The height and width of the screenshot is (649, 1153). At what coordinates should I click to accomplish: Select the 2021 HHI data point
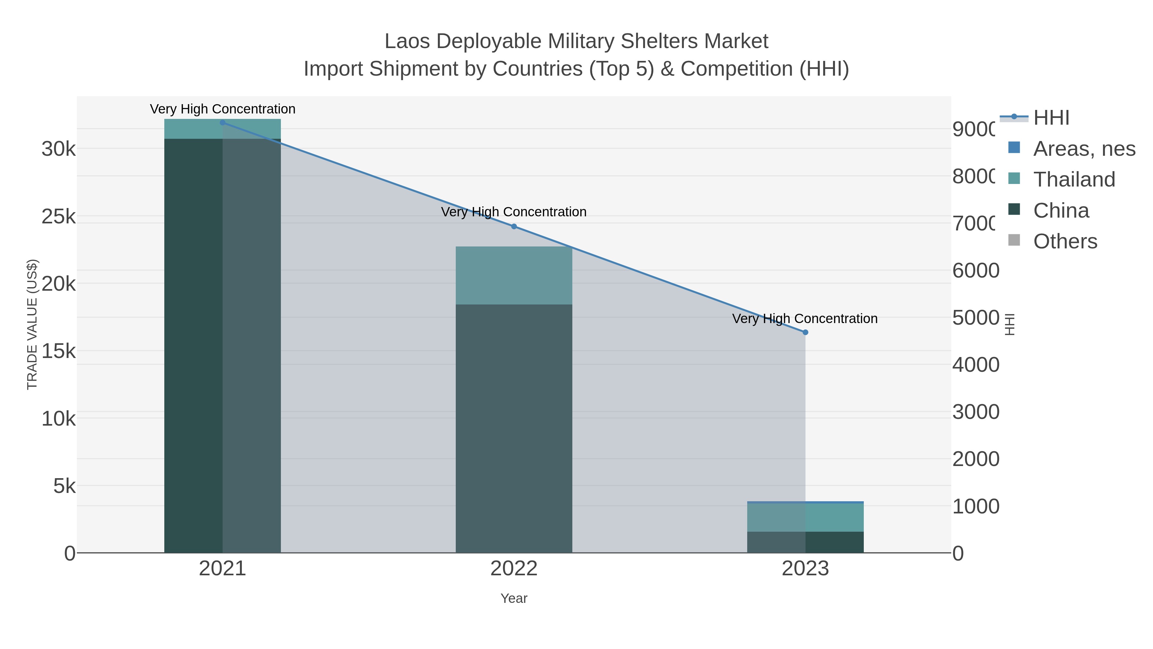[223, 123]
